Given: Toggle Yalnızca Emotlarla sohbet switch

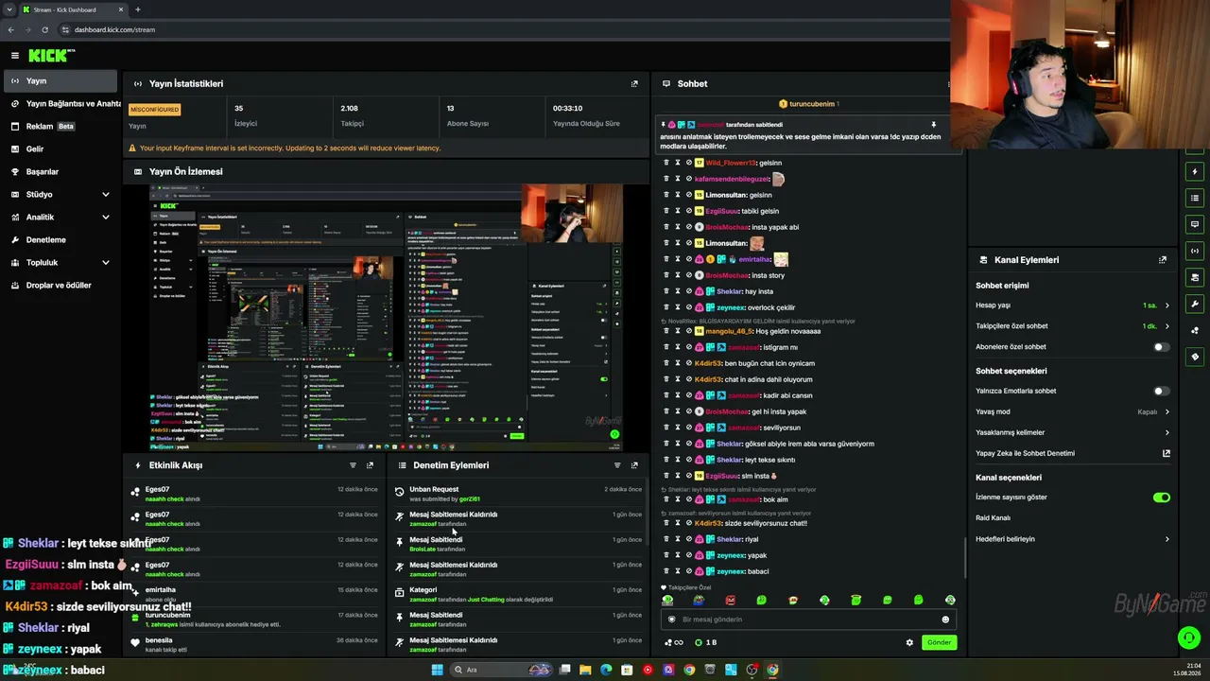Looking at the screenshot, I should (x=1161, y=391).
